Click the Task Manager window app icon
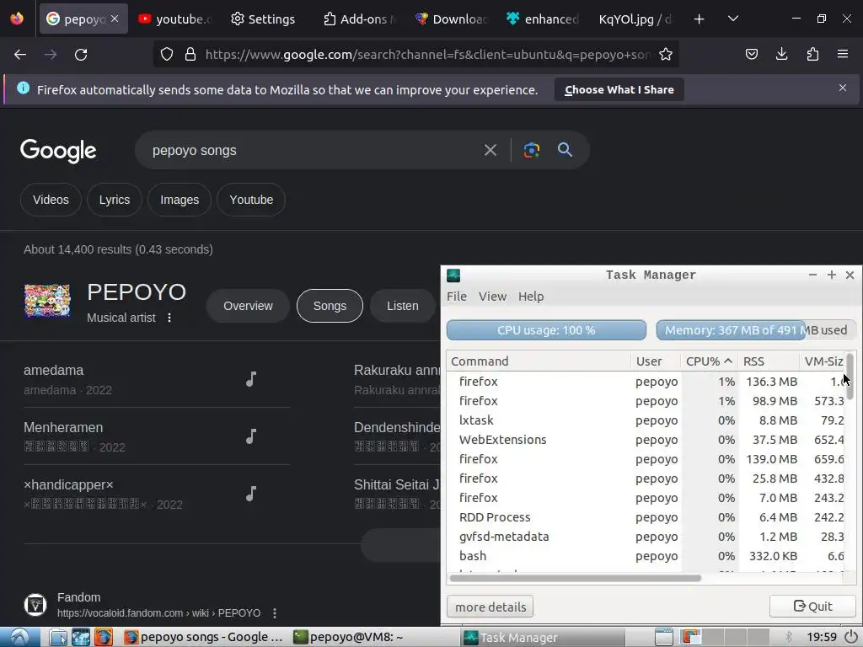Image resolution: width=863 pixels, height=647 pixels. (453, 275)
